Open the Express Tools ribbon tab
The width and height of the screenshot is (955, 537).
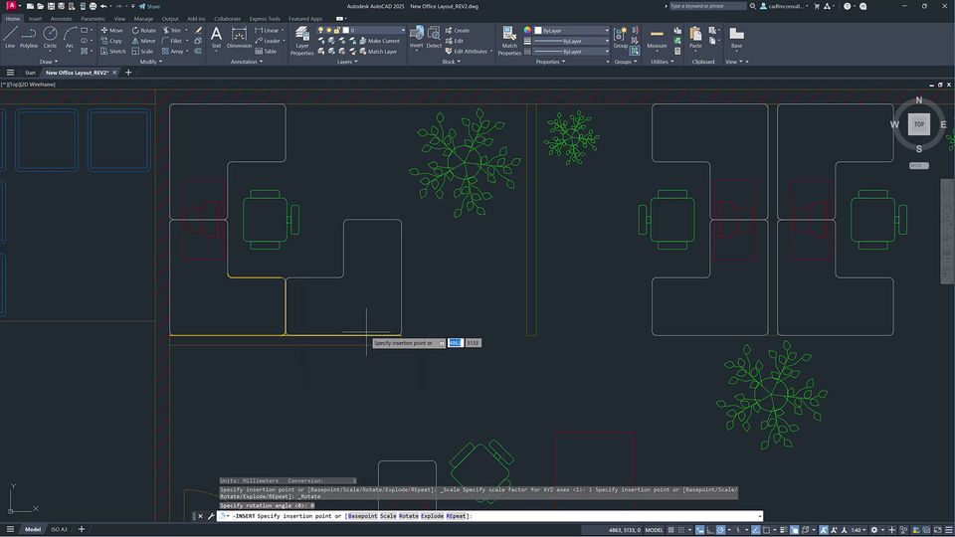[x=265, y=19]
